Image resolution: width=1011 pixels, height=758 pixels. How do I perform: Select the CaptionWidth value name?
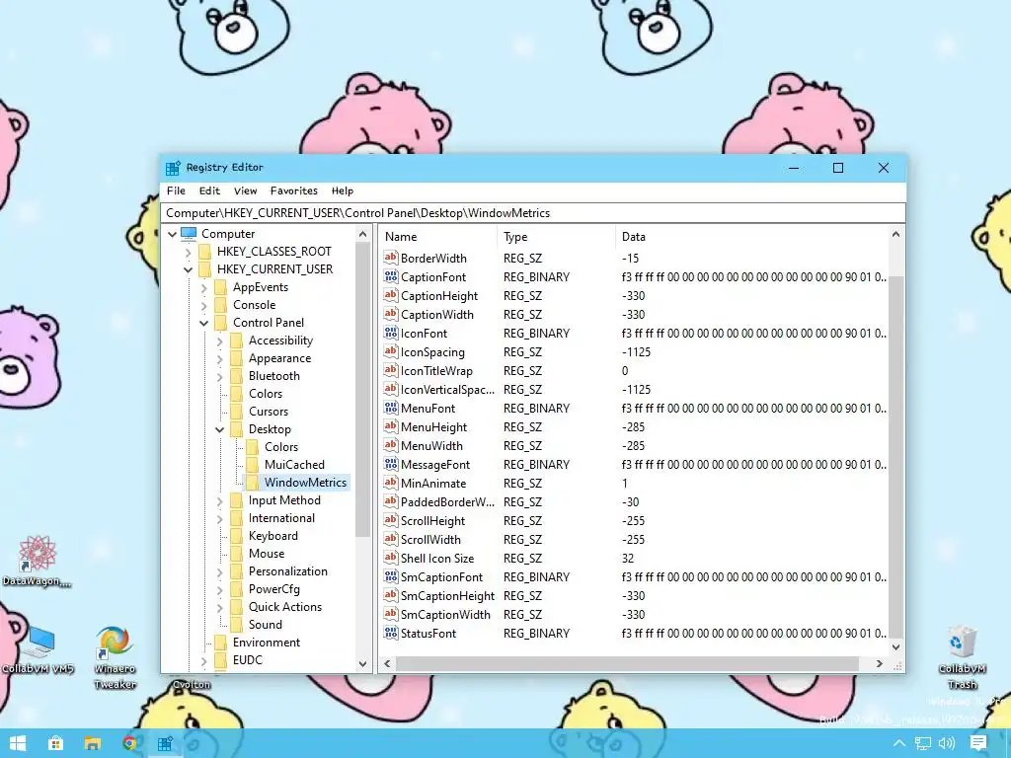437,315
